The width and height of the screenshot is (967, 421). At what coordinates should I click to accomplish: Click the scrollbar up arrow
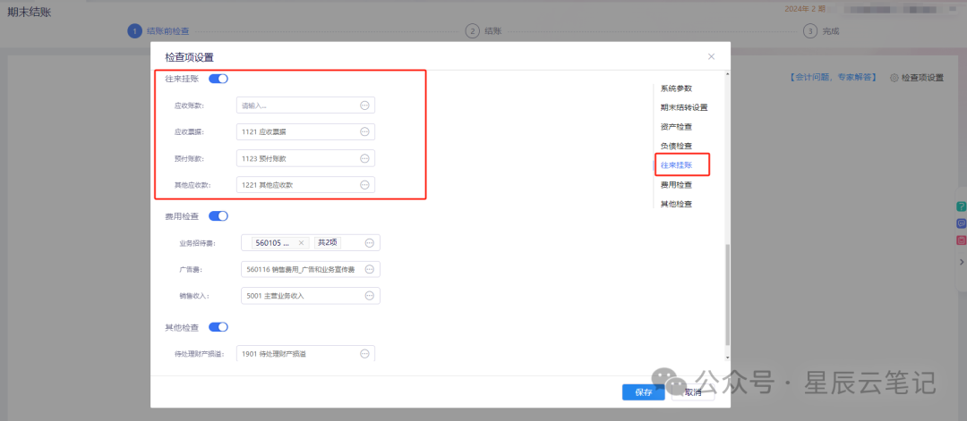727,74
